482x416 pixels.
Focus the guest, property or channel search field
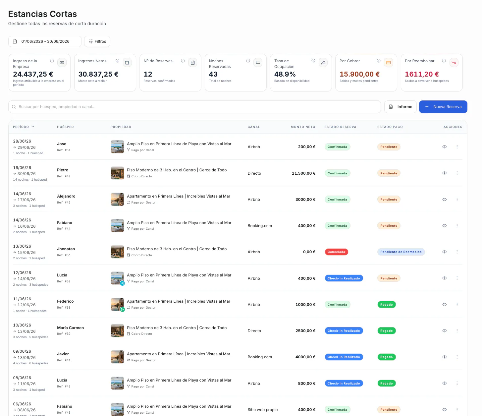[194, 107]
